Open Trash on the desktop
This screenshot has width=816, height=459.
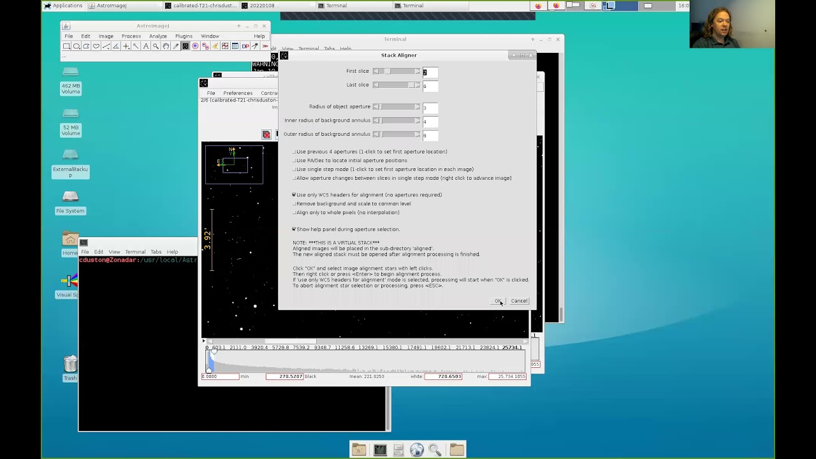70,368
